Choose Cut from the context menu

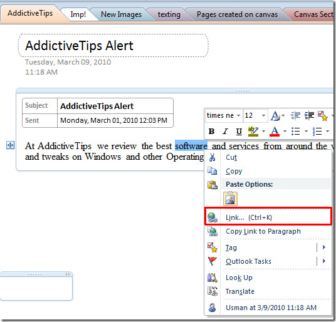[x=268, y=157]
